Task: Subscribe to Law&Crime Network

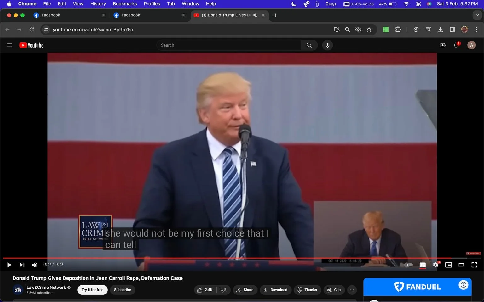Action: tap(123, 290)
